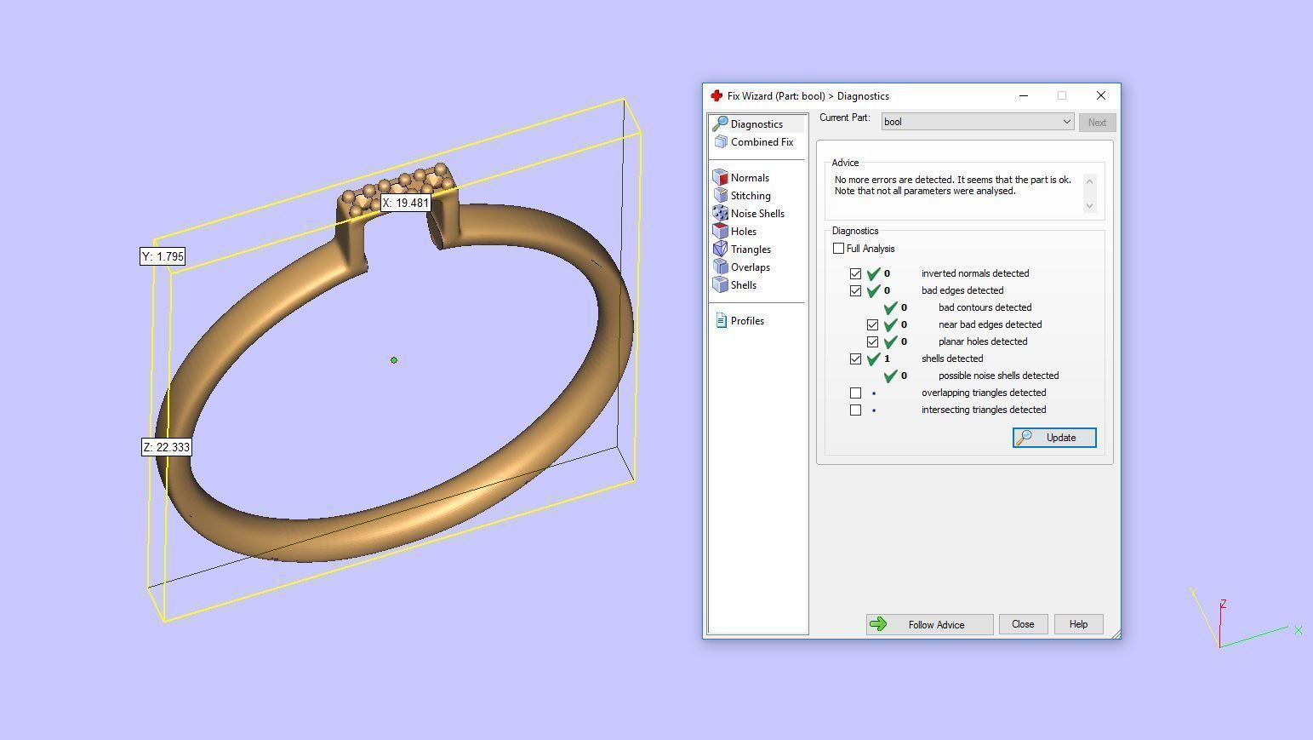Open the Current Part dropdown

[978, 122]
